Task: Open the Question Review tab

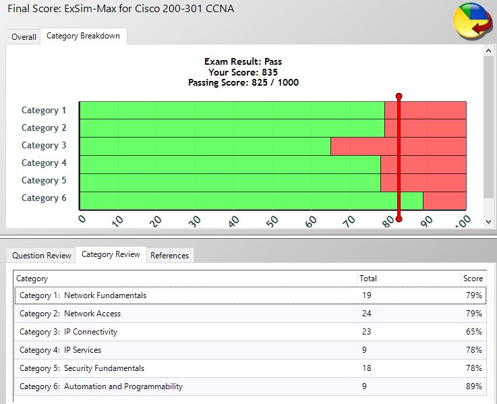Action: click(x=42, y=255)
